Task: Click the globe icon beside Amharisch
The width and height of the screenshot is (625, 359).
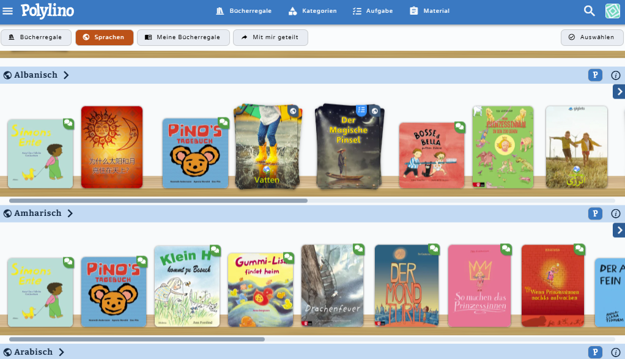Action: coord(7,213)
